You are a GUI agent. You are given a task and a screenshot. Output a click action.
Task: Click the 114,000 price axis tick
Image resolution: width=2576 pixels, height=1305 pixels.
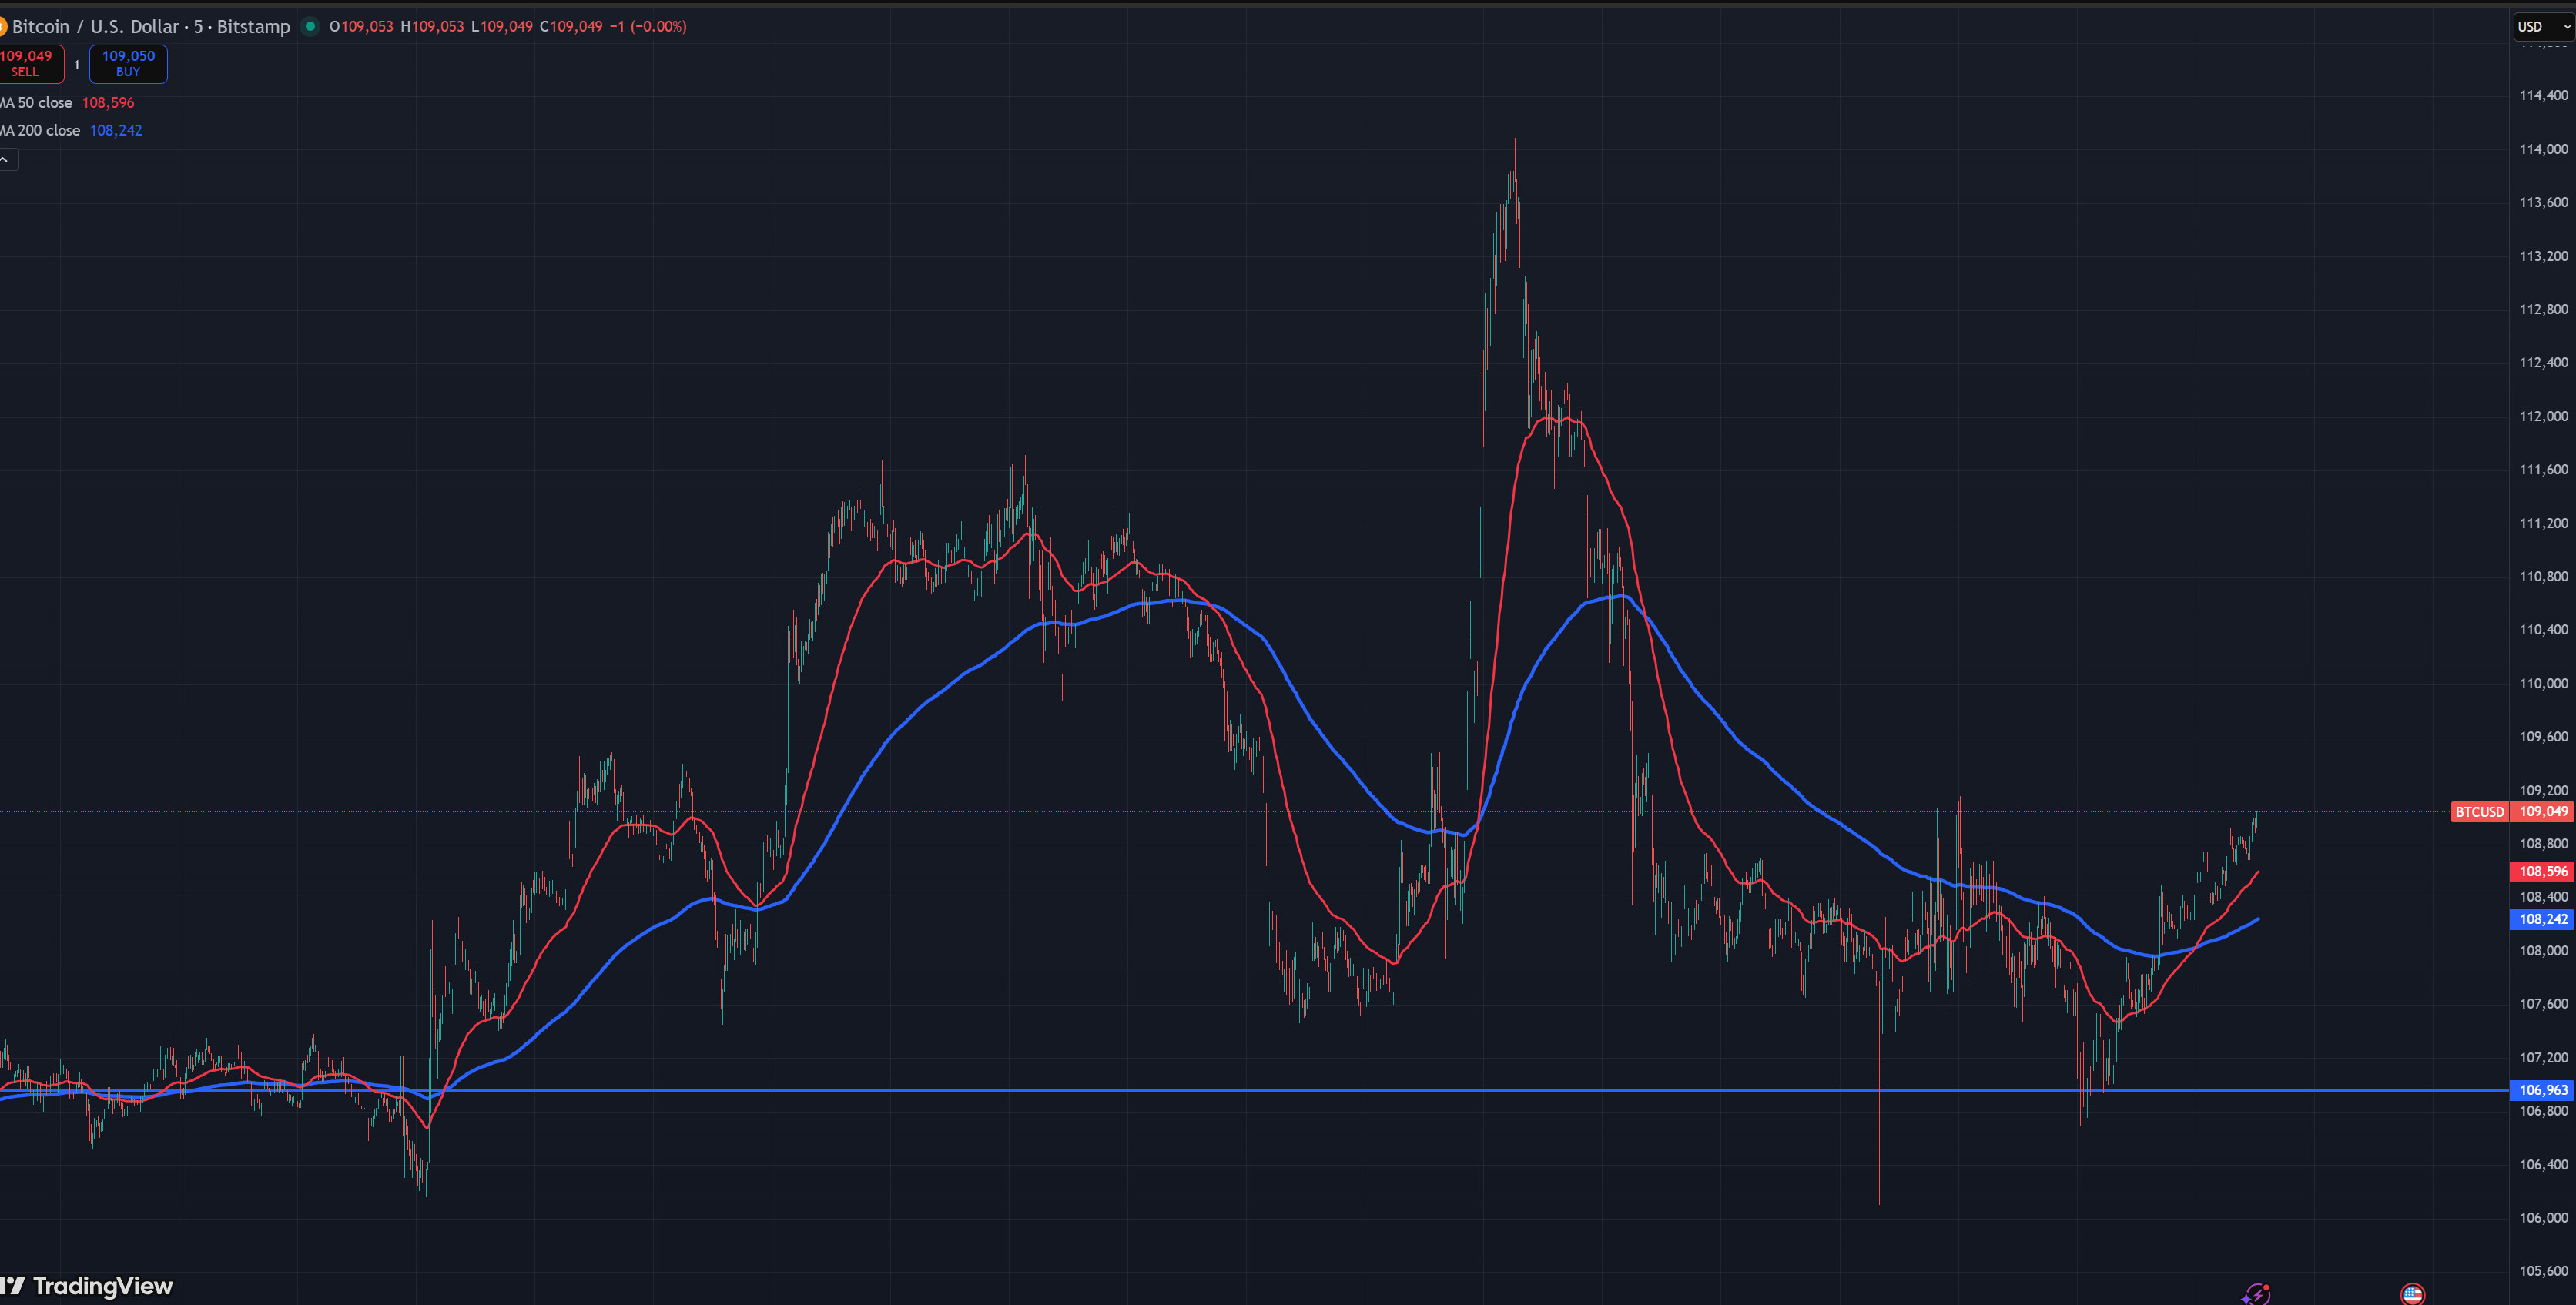point(2543,149)
